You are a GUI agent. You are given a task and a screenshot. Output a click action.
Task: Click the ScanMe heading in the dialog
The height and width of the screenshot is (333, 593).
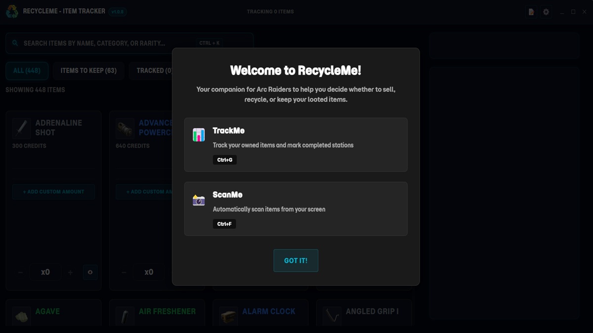pyautogui.click(x=227, y=195)
